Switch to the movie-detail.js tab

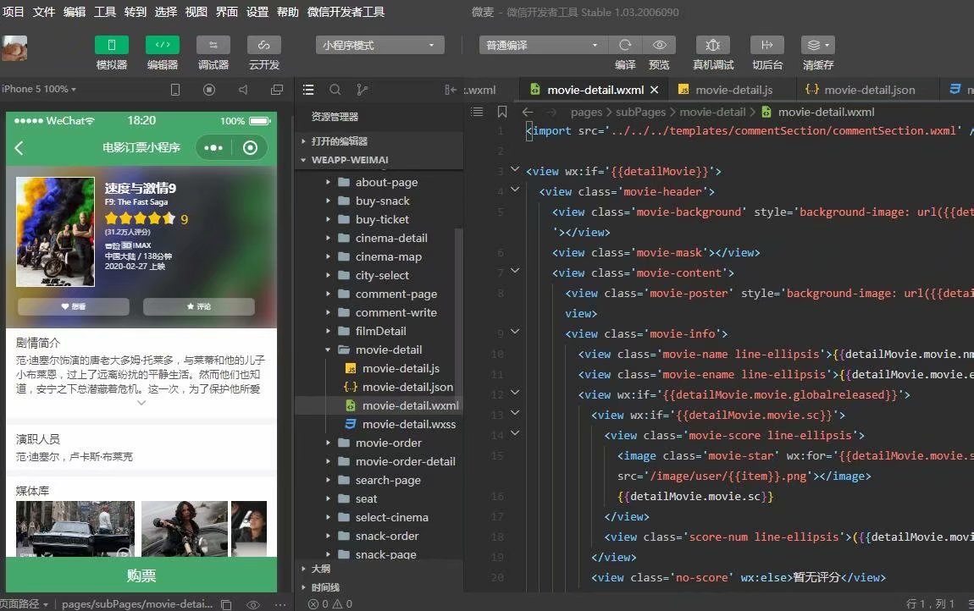(733, 90)
